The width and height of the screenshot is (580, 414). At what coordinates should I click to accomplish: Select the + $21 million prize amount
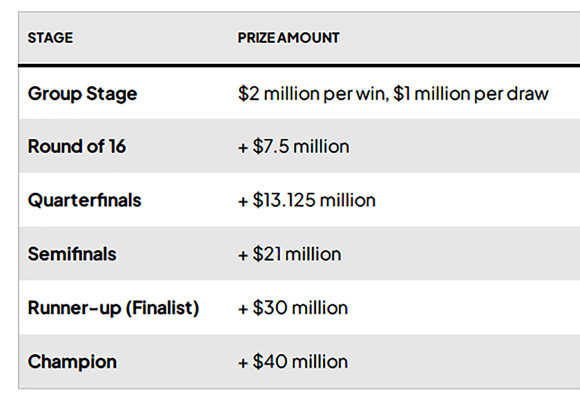(289, 254)
